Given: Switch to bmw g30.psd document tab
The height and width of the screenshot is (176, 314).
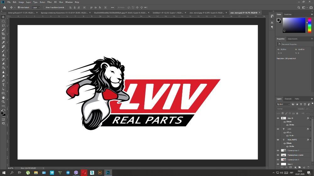Looking at the screenshot, I should pyautogui.click(x=21, y=13).
